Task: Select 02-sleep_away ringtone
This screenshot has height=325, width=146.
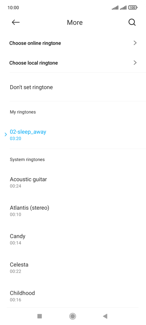Action: click(73, 134)
